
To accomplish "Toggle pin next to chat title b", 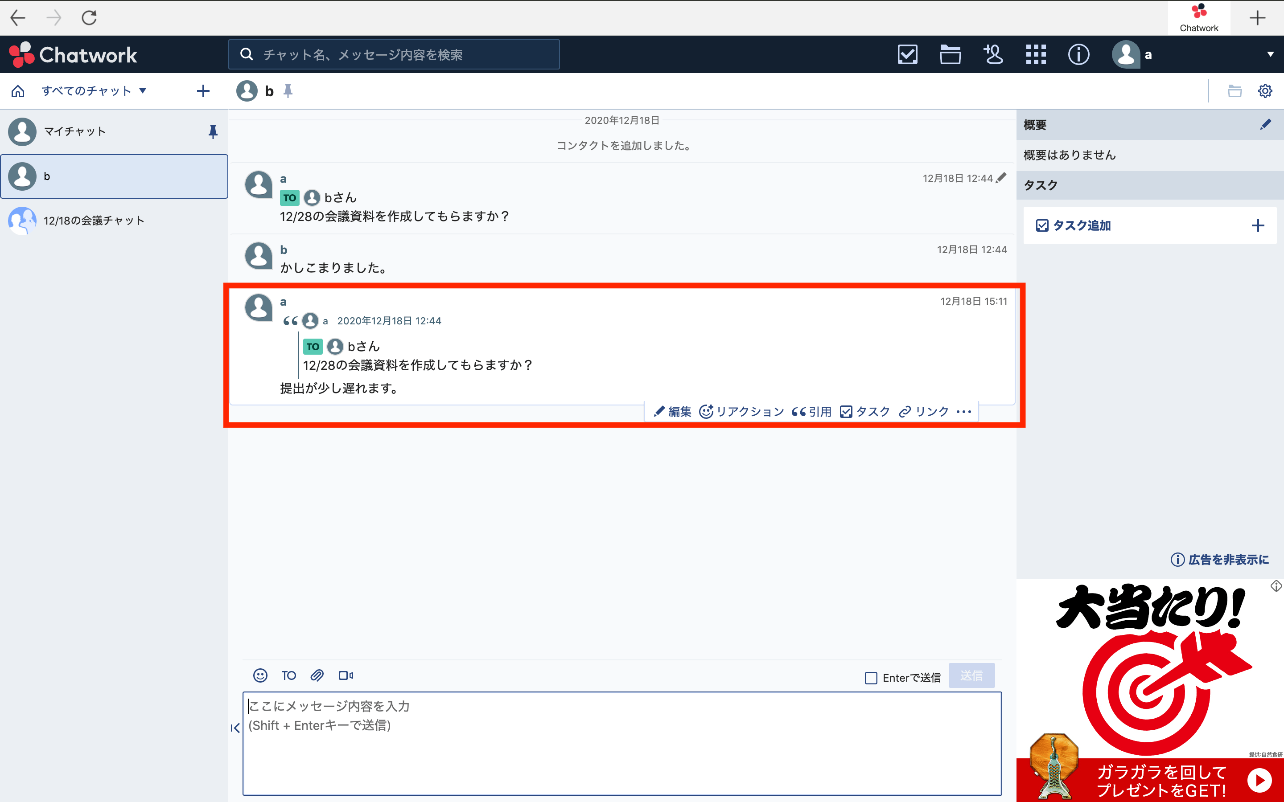I will (x=288, y=91).
